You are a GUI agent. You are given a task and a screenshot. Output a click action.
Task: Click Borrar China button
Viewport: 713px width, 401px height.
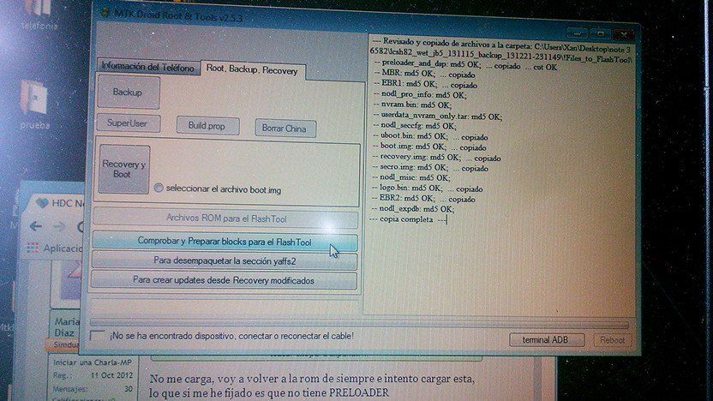[285, 129]
